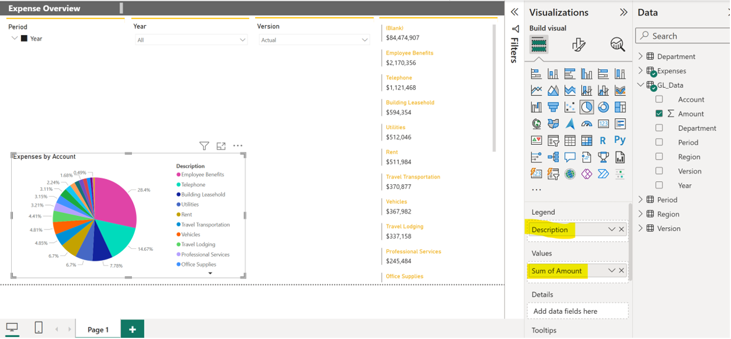
Task: Pick the Scatter chart visualization icon
Action: pos(570,107)
